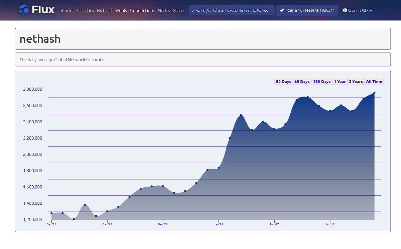Select the All Time range button
This screenshot has height=249, width=401.
pos(374,82)
